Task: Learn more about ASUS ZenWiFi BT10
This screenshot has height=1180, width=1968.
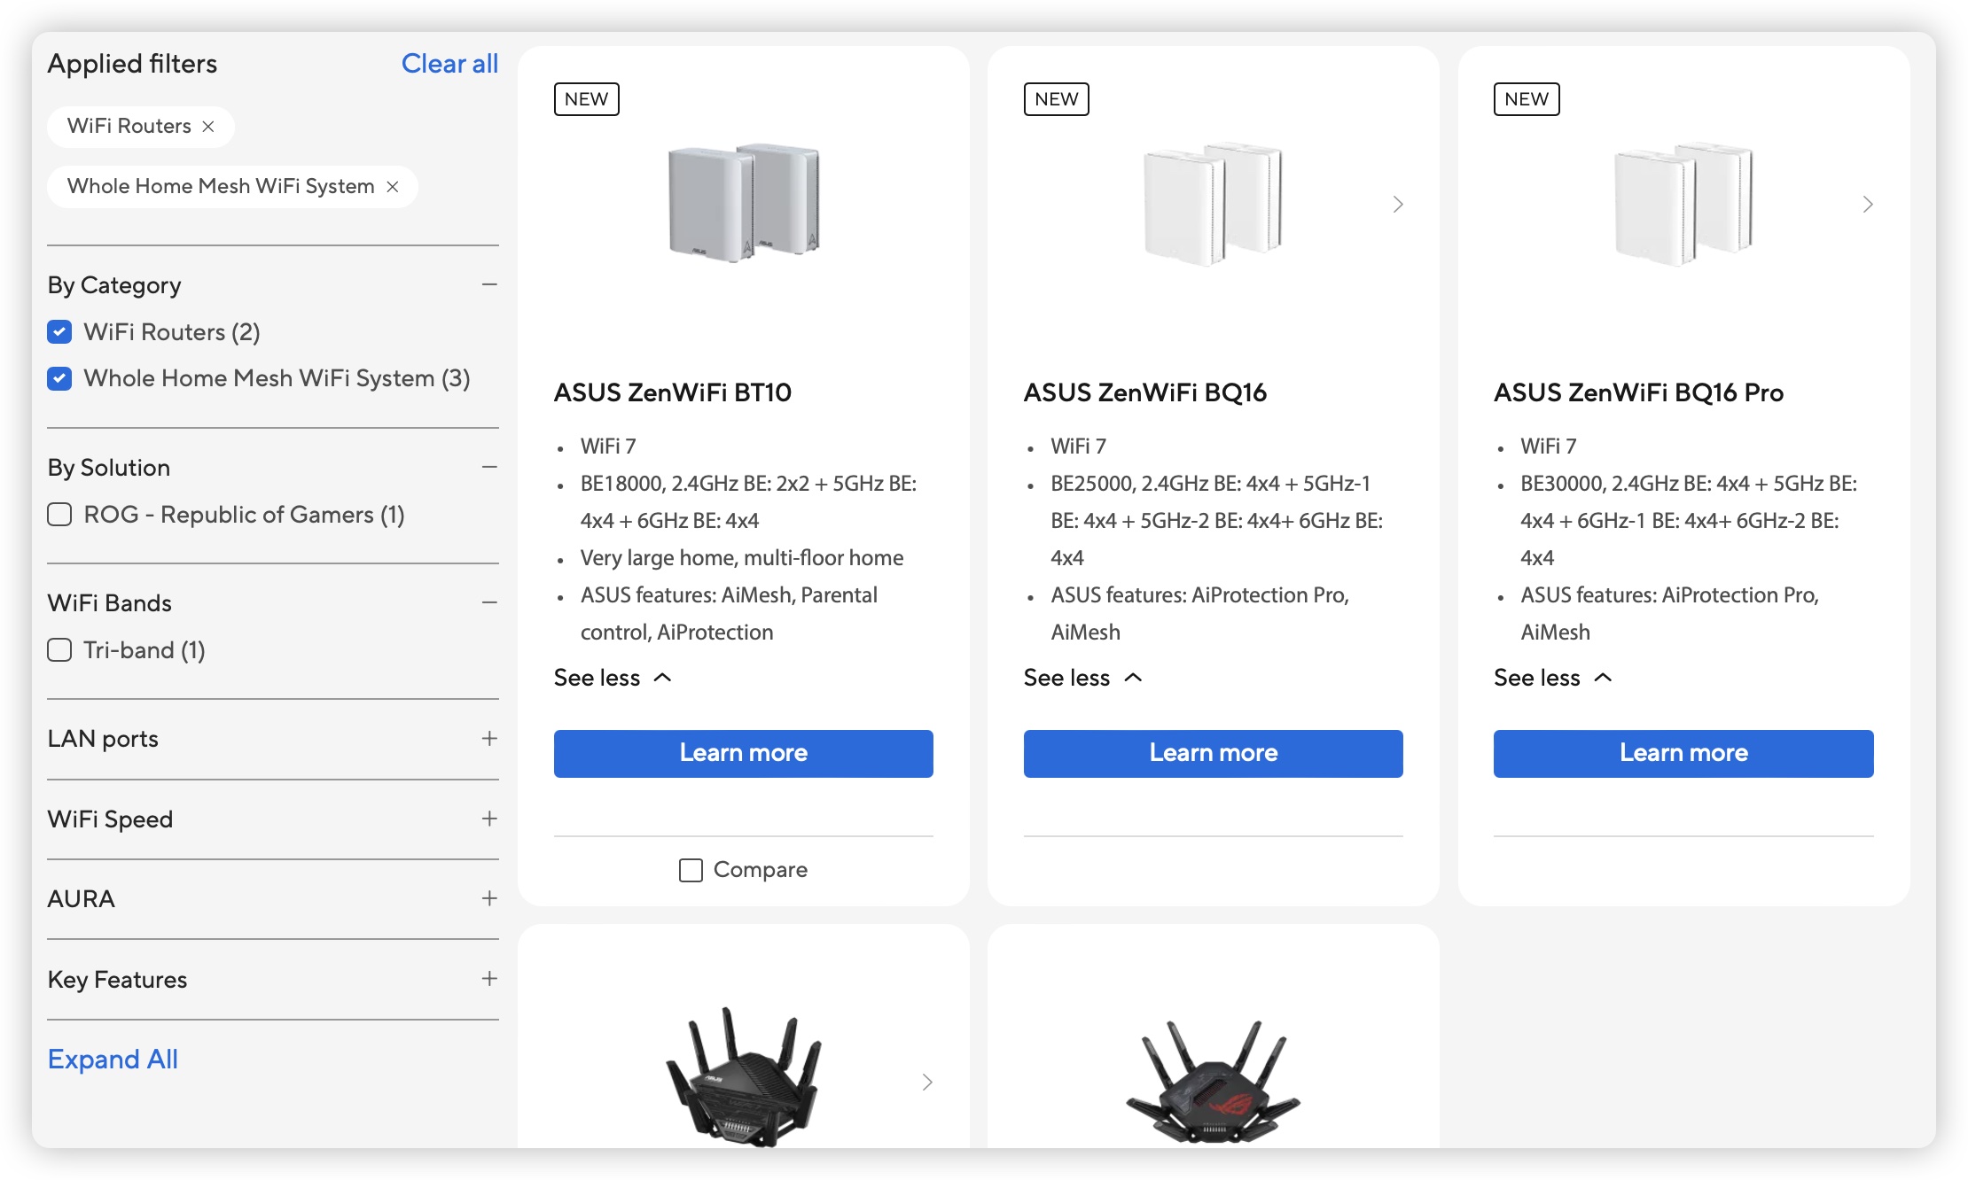Action: click(744, 754)
